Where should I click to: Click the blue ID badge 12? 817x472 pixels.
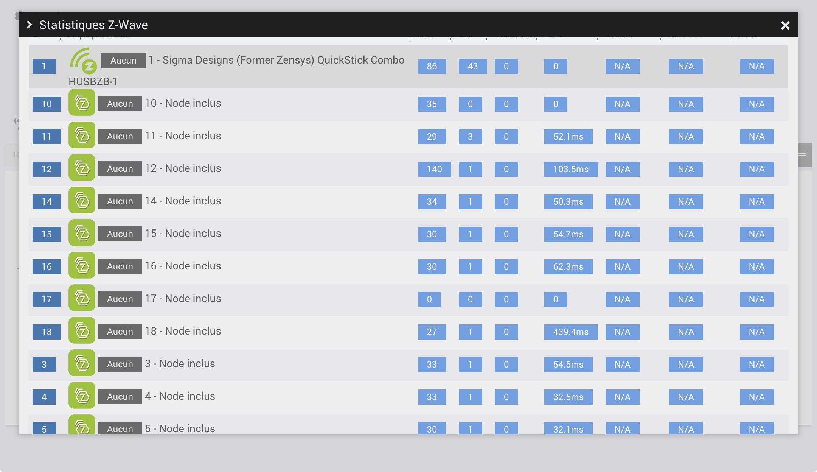click(x=47, y=169)
